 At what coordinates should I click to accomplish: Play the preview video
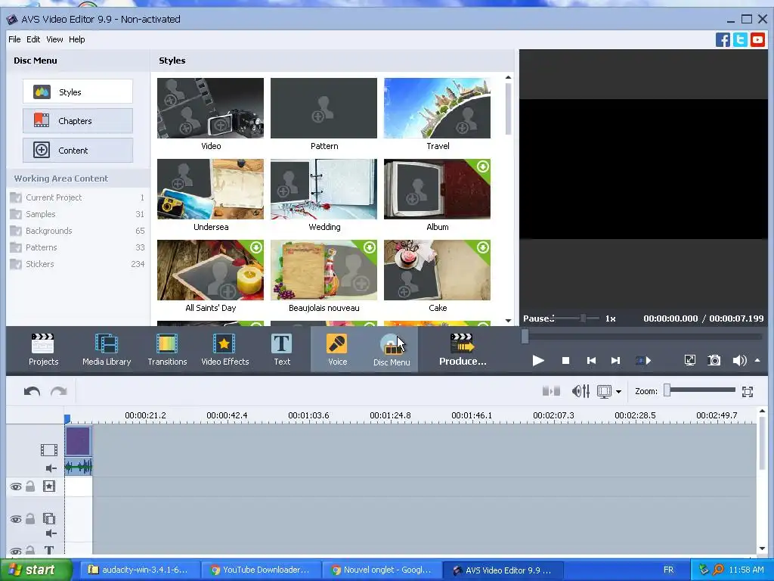point(538,361)
